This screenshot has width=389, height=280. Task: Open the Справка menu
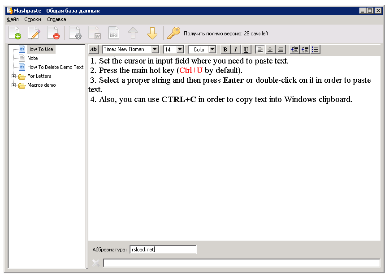coord(56,19)
